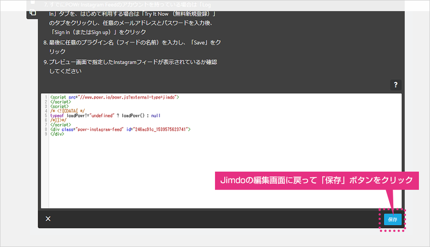This screenshot has width=430, height=247.
Task: Click the script src line in the code
Action: [115, 97]
